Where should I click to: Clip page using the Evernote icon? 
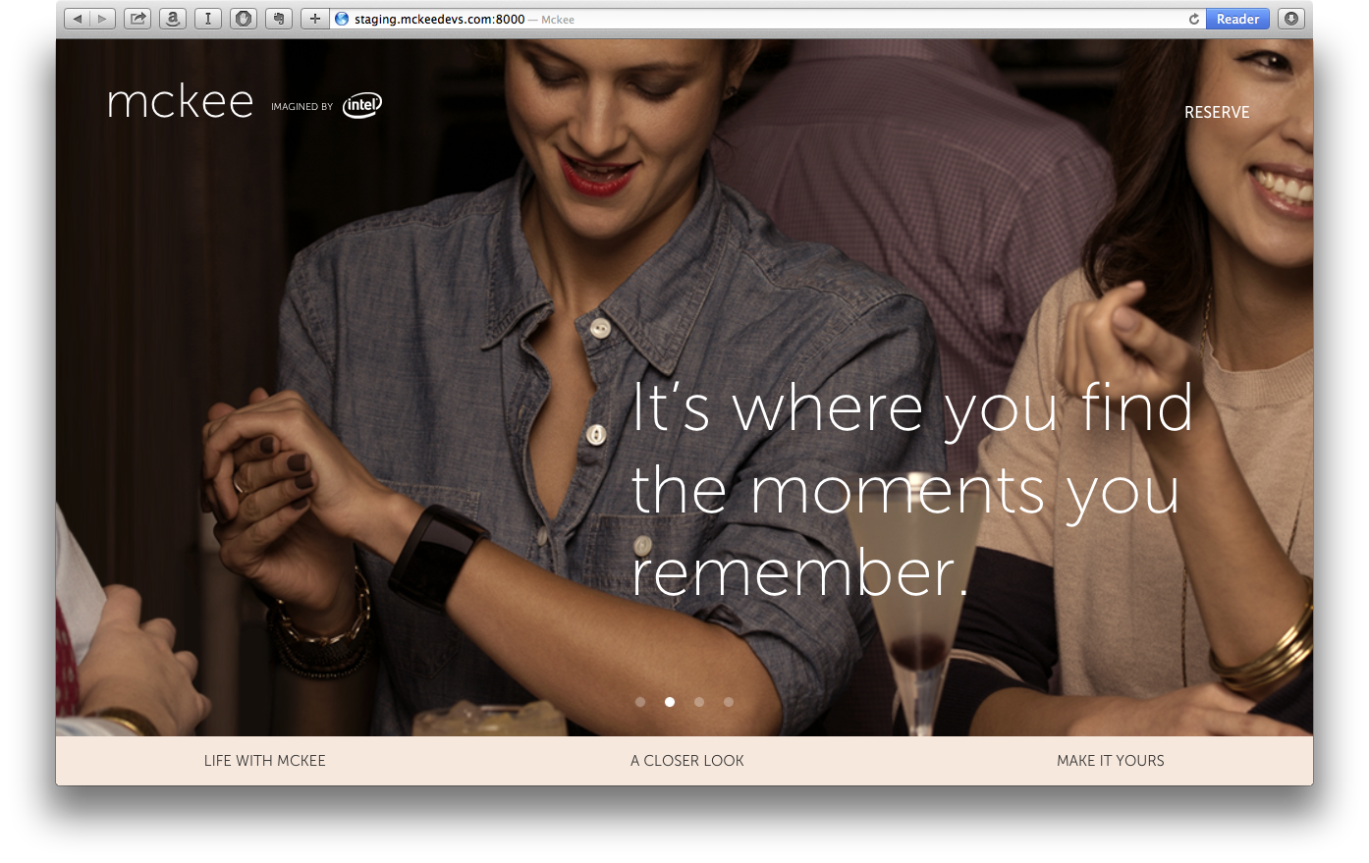[x=278, y=18]
